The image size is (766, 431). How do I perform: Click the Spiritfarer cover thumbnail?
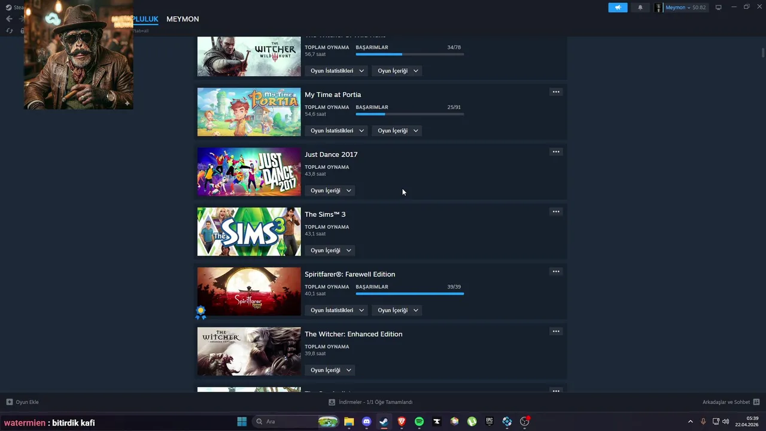click(249, 292)
